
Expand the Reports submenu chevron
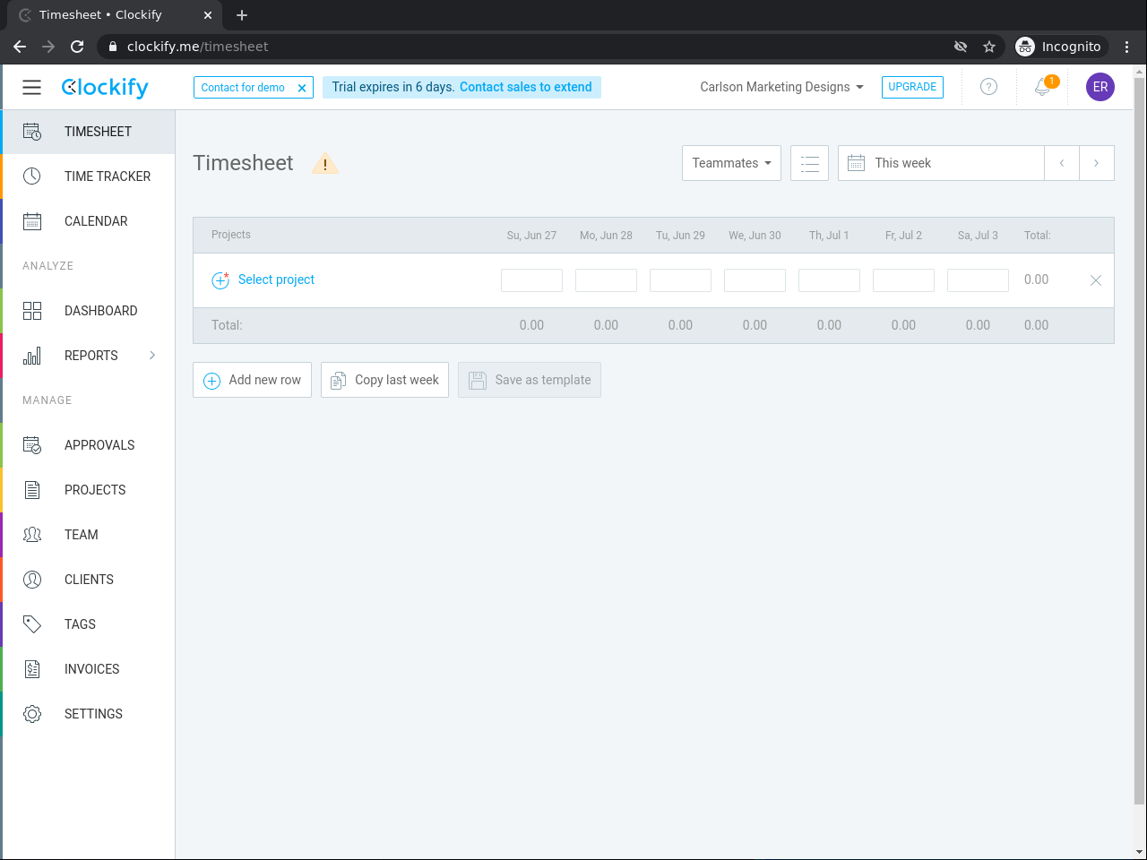[152, 356]
